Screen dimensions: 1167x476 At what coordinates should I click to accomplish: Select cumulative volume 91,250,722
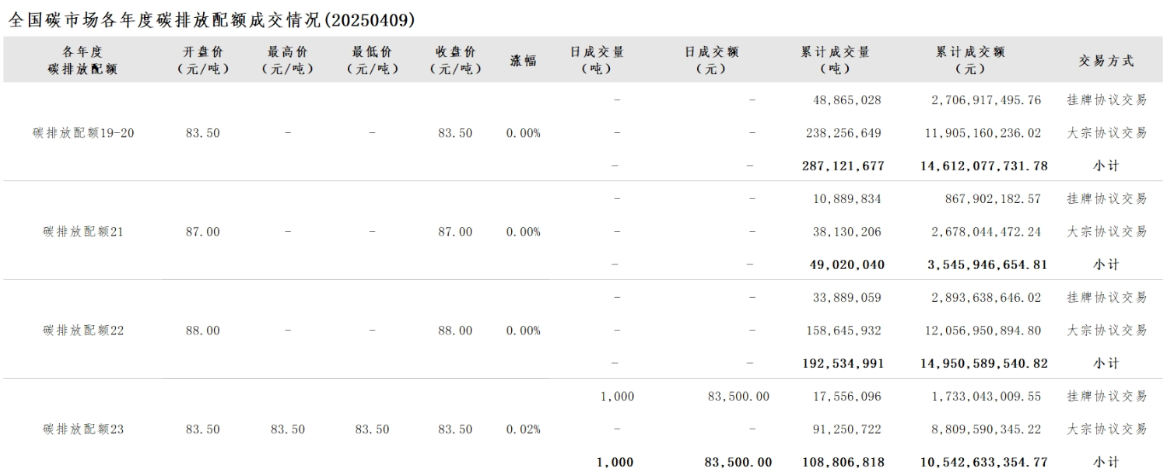[x=847, y=429]
